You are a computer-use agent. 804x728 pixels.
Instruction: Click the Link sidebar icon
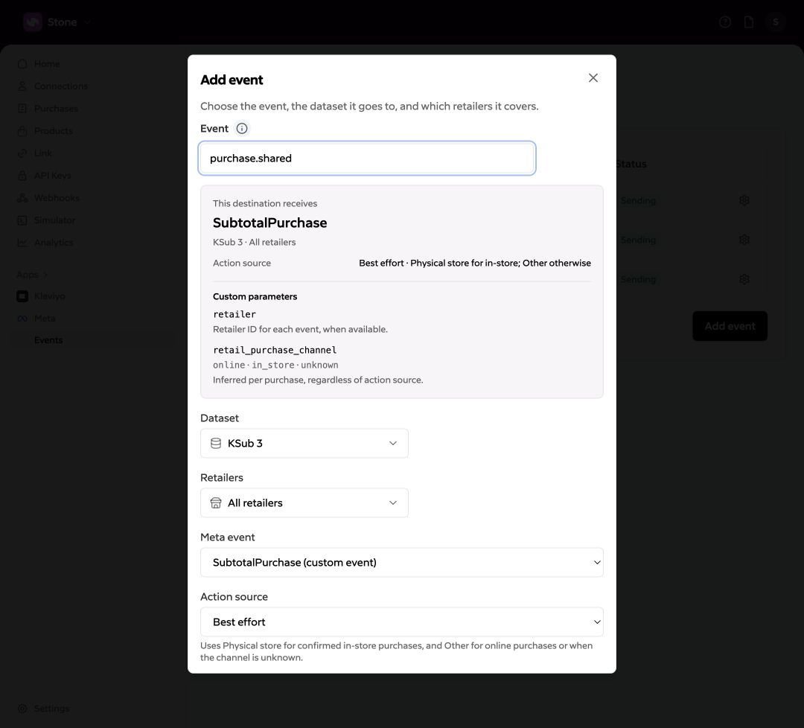22,153
